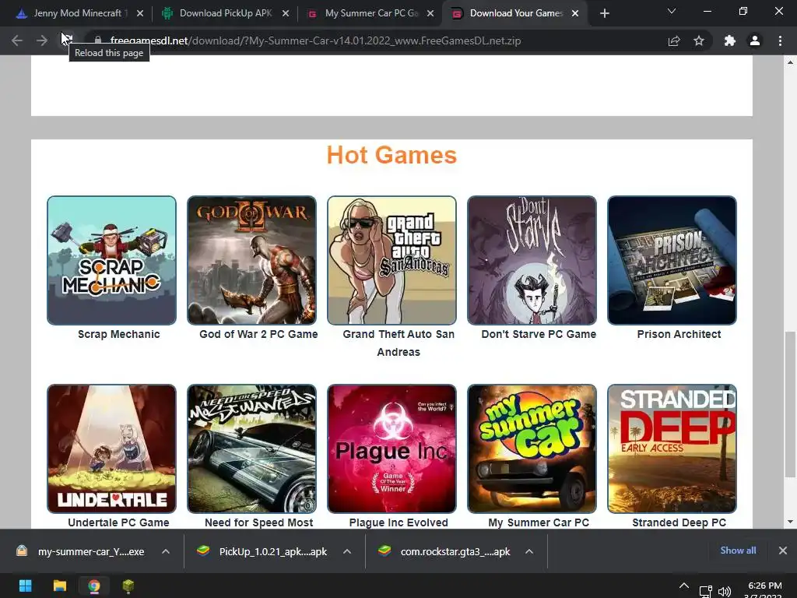Open downloaded my-summer-car exe file
The width and height of the screenshot is (797, 598).
(81, 551)
